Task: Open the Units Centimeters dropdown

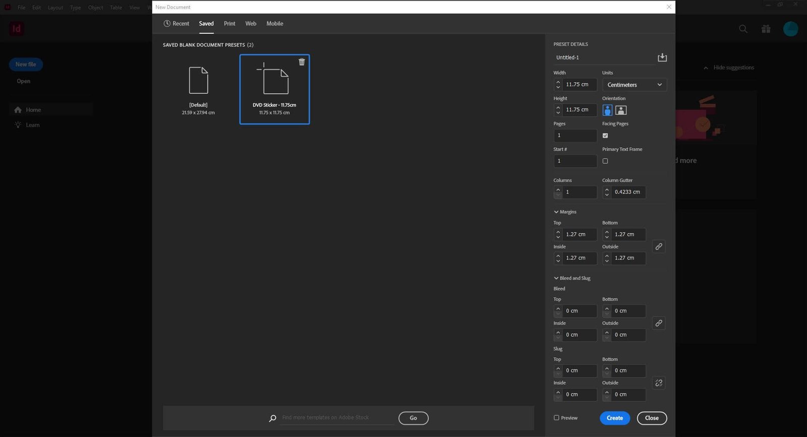Action: tap(635, 85)
